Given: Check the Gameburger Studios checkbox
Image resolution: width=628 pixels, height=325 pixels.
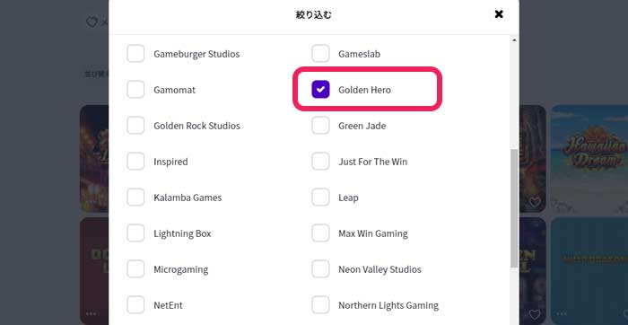Looking at the screenshot, I should (x=135, y=54).
